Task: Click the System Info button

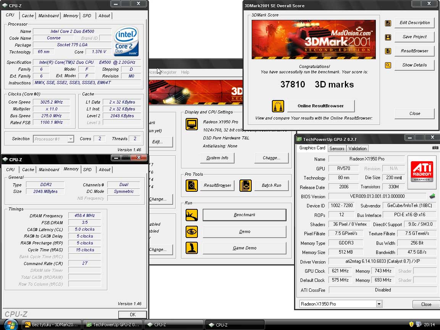Action: pyautogui.click(x=217, y=158)
